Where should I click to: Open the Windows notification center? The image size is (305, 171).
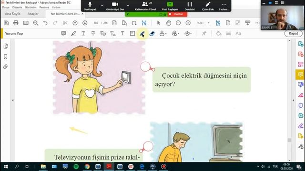pyautogui.click(x=299, y=167)
